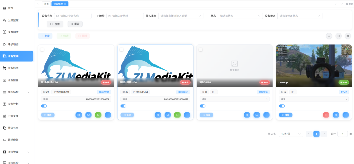Open the 10条/页 page size dropdown
The image size is (354, 164).
click(291, 134)
